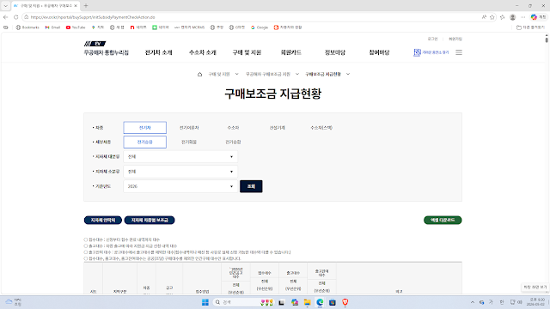
Task: Select the 전기승용 sub-type option
Action: coord(145,142)
